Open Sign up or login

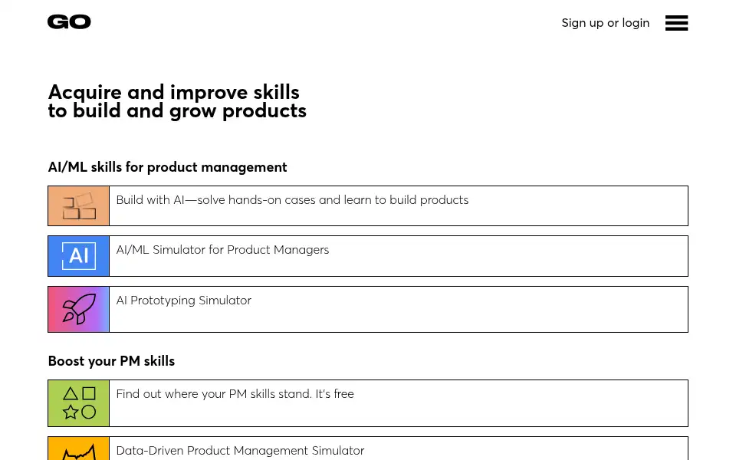coord(606,22)
